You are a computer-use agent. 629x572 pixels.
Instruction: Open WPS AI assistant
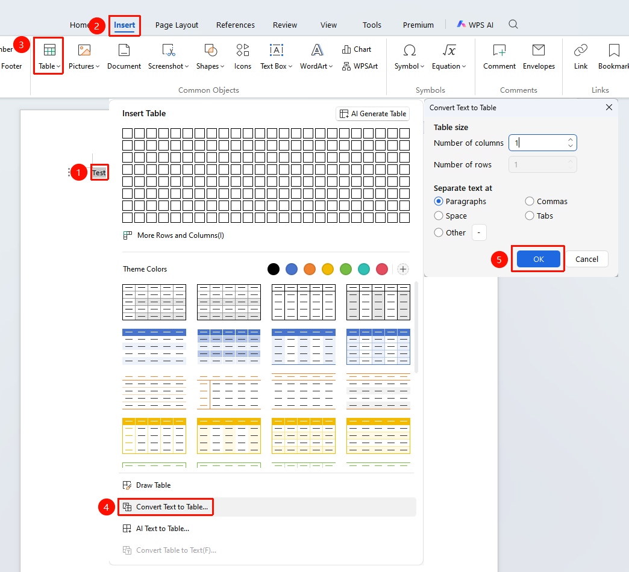point(475,25)
